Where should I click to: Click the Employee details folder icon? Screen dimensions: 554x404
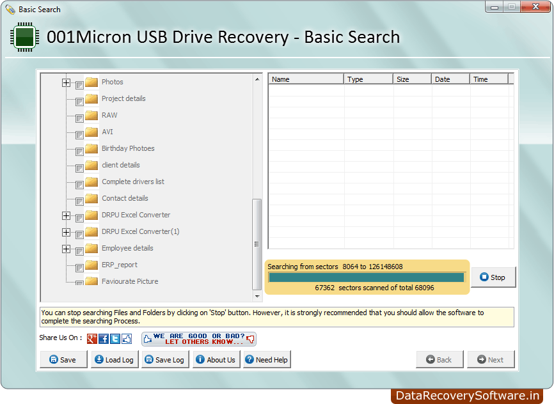(91, 248)
